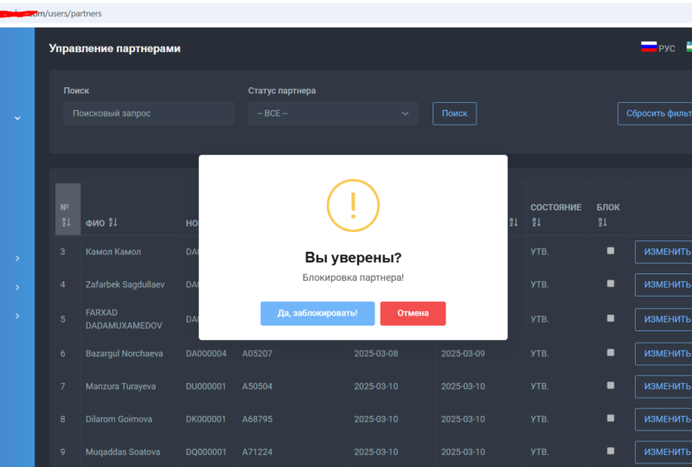
Task: Toggle block checkbox for Bazargul Norchaeva
Action: point(611,353)
